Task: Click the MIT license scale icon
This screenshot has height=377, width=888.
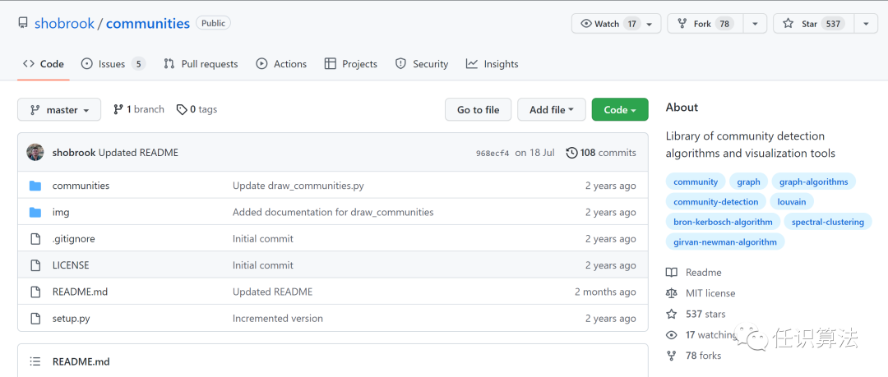Action: click(672, 293)
